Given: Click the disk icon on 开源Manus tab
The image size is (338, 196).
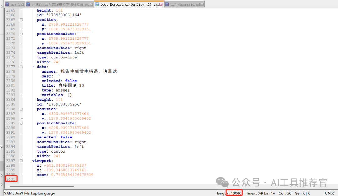Looking at the screenshot, I should (28, 4).
